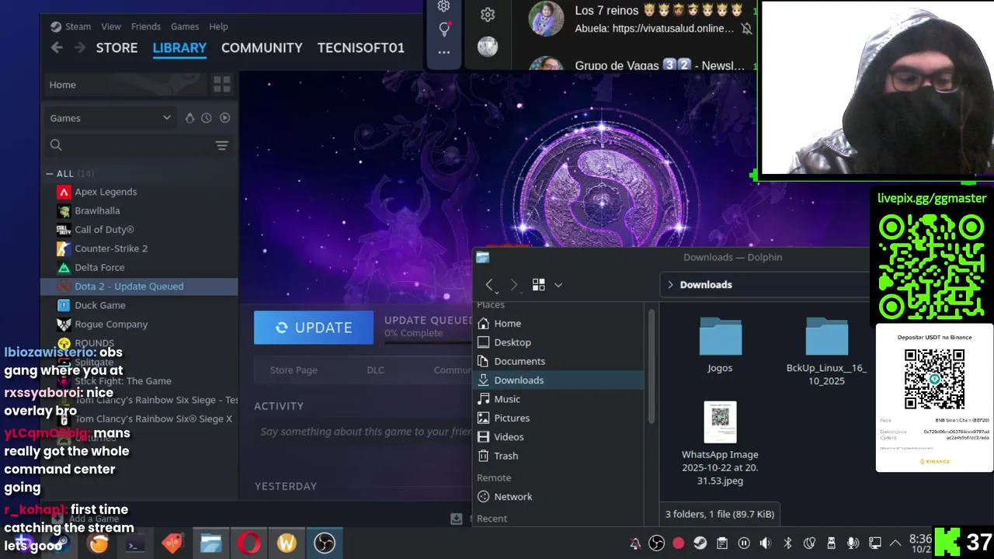Expand the Games dropdown in Steam sidebar
The image size is (994, 559).
click(x=110, y=118)
